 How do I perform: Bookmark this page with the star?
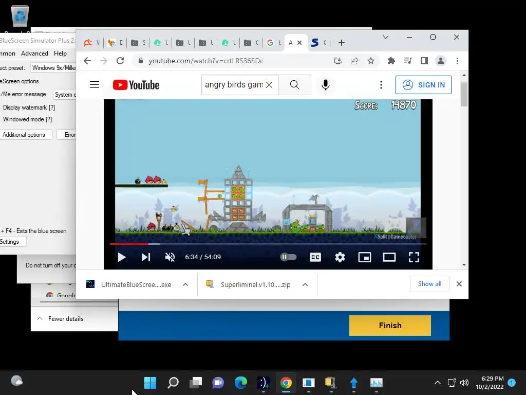[371, 61]
